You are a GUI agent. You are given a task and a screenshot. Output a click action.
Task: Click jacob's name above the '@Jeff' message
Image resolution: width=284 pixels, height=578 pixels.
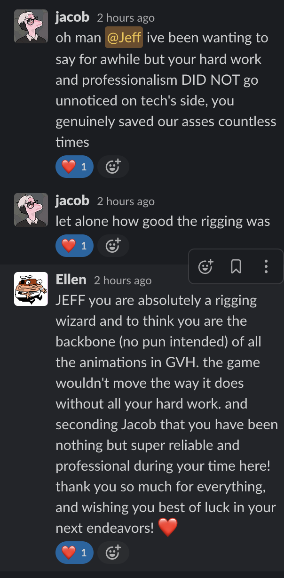(x=72, y=17)
